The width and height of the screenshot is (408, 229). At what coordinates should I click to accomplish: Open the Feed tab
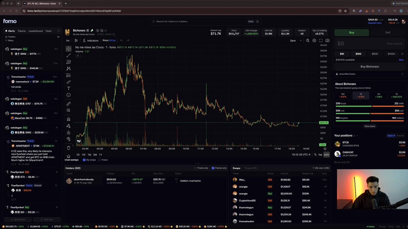coord(48,31)
